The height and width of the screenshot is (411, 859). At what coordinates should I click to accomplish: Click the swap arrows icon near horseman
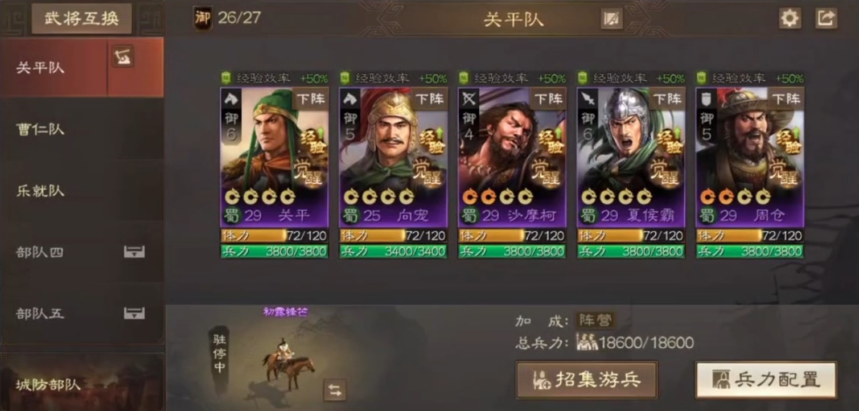[335, 390]
